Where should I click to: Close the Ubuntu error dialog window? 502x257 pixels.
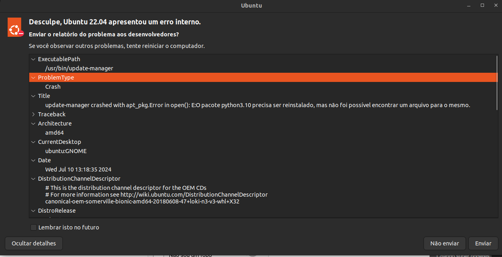tap(495, 5)
